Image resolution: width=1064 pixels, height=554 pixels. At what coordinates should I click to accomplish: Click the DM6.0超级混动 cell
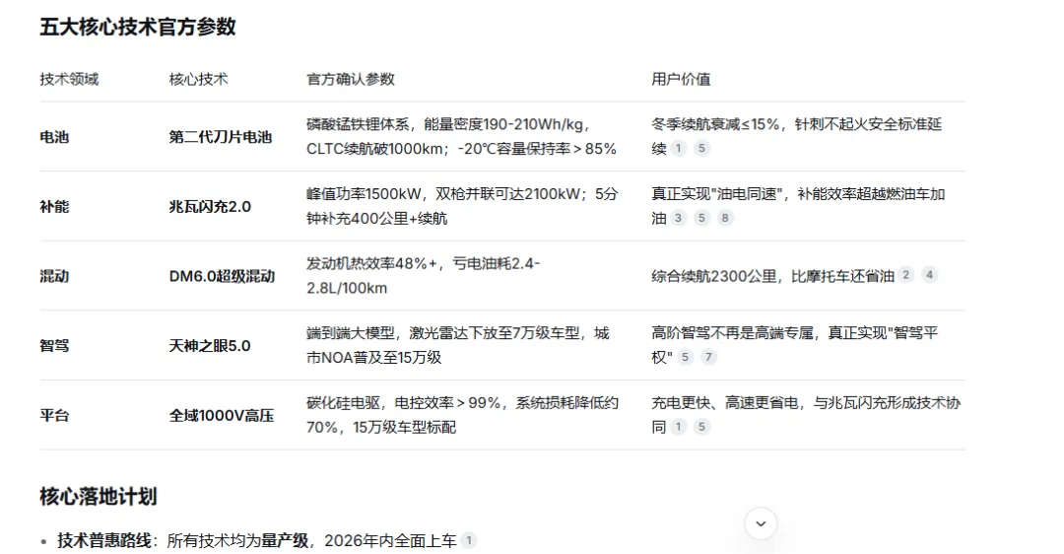point(222,276)
